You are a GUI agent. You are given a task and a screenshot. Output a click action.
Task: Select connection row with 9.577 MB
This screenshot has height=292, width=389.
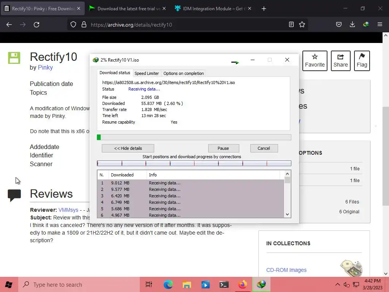(x=191, y=189)
